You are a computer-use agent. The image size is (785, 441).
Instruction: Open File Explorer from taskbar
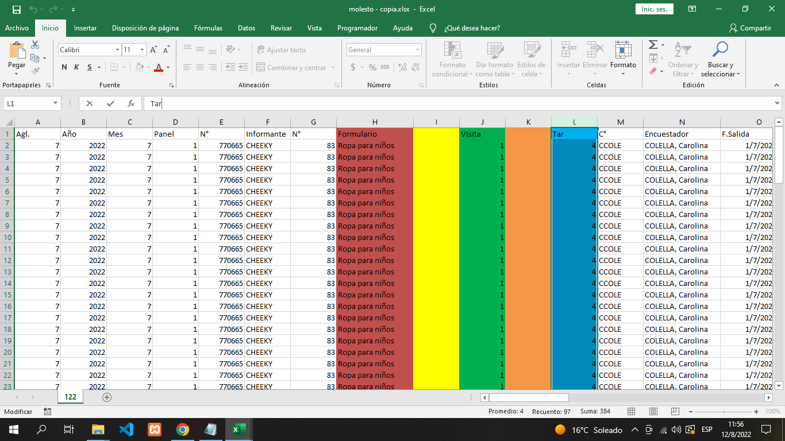click(x=98, y=430)
